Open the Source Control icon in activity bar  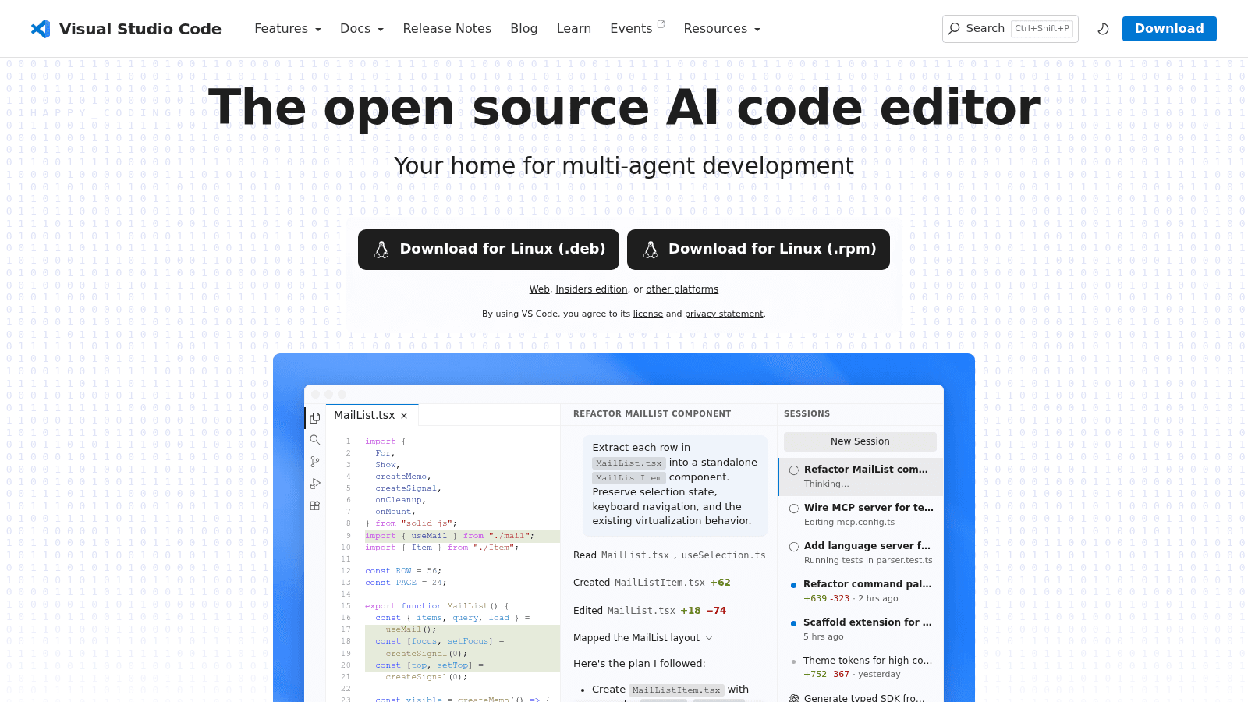pyautogui.click(x=315, y=462)
